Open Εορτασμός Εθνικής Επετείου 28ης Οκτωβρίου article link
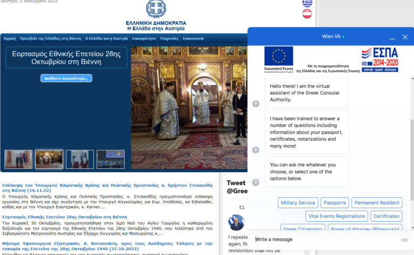Image resolution: width=414 pixels, height=255 pixels. pos(65,217)
